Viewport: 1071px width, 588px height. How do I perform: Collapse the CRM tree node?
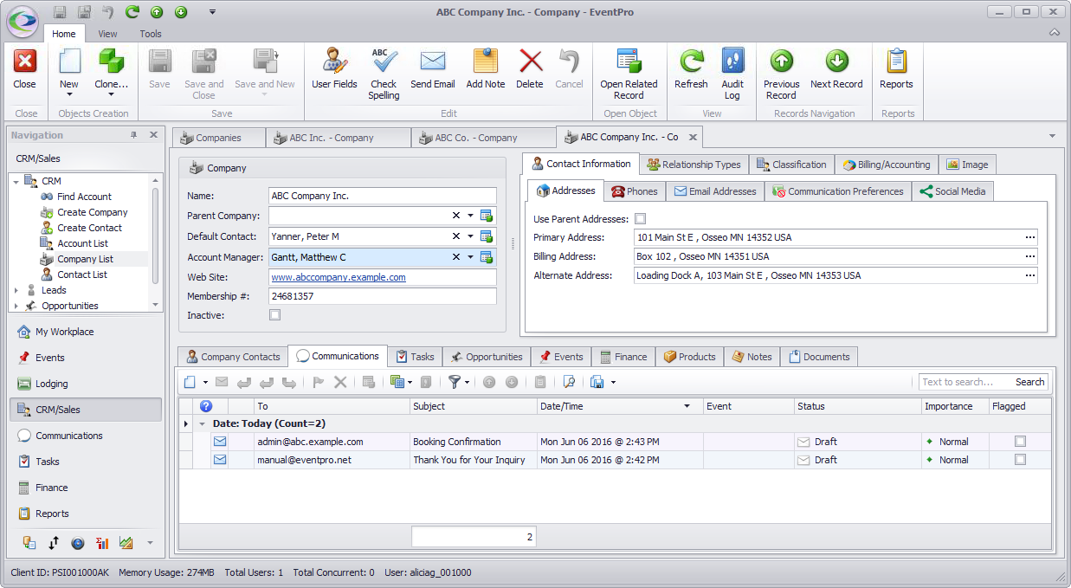click(x=15, y=181)
